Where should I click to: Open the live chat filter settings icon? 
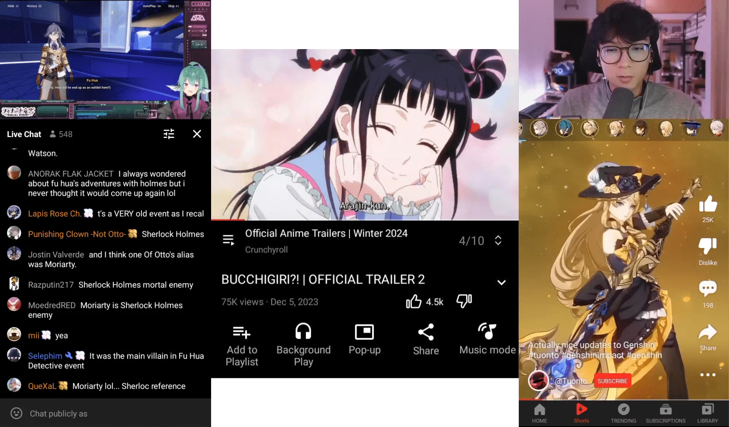coord(169,134)
